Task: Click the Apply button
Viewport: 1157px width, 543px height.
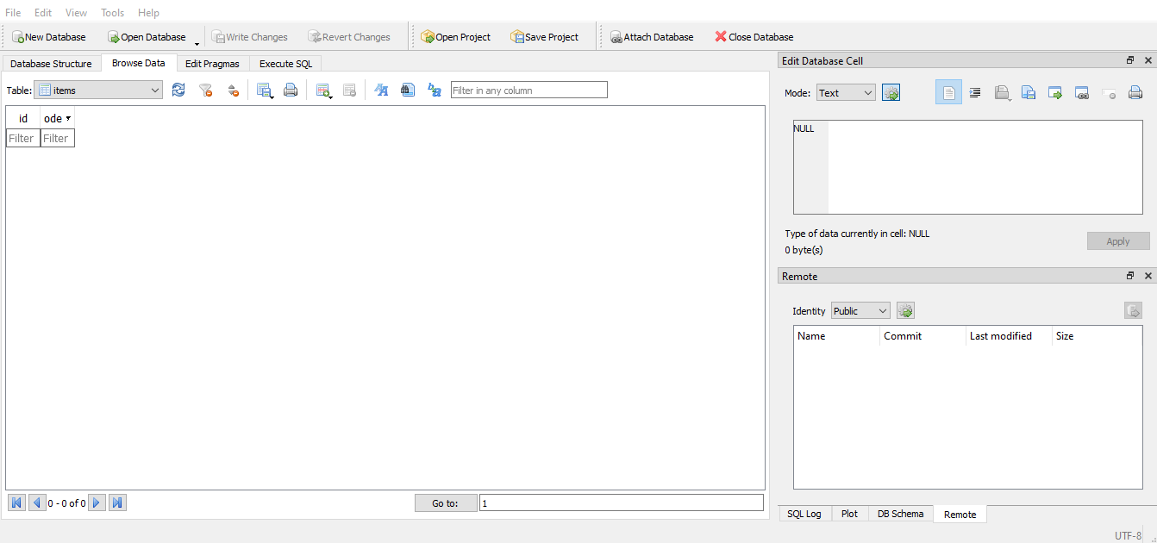Action: [1117, 240]
